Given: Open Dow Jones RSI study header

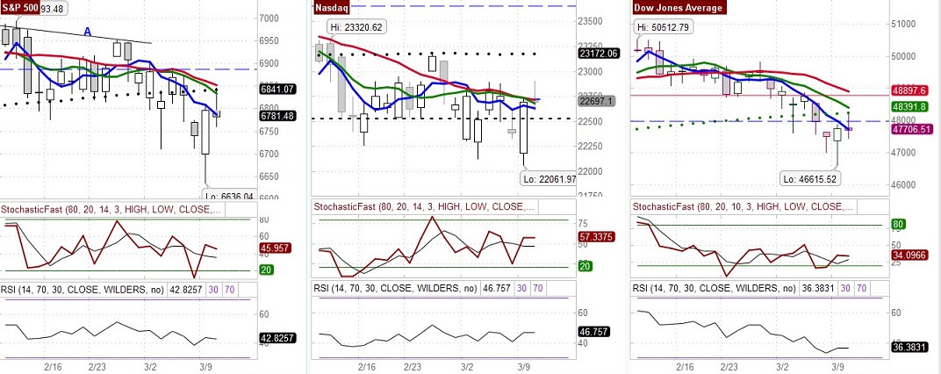Looking at the screenshot, I should pos(731,288).
